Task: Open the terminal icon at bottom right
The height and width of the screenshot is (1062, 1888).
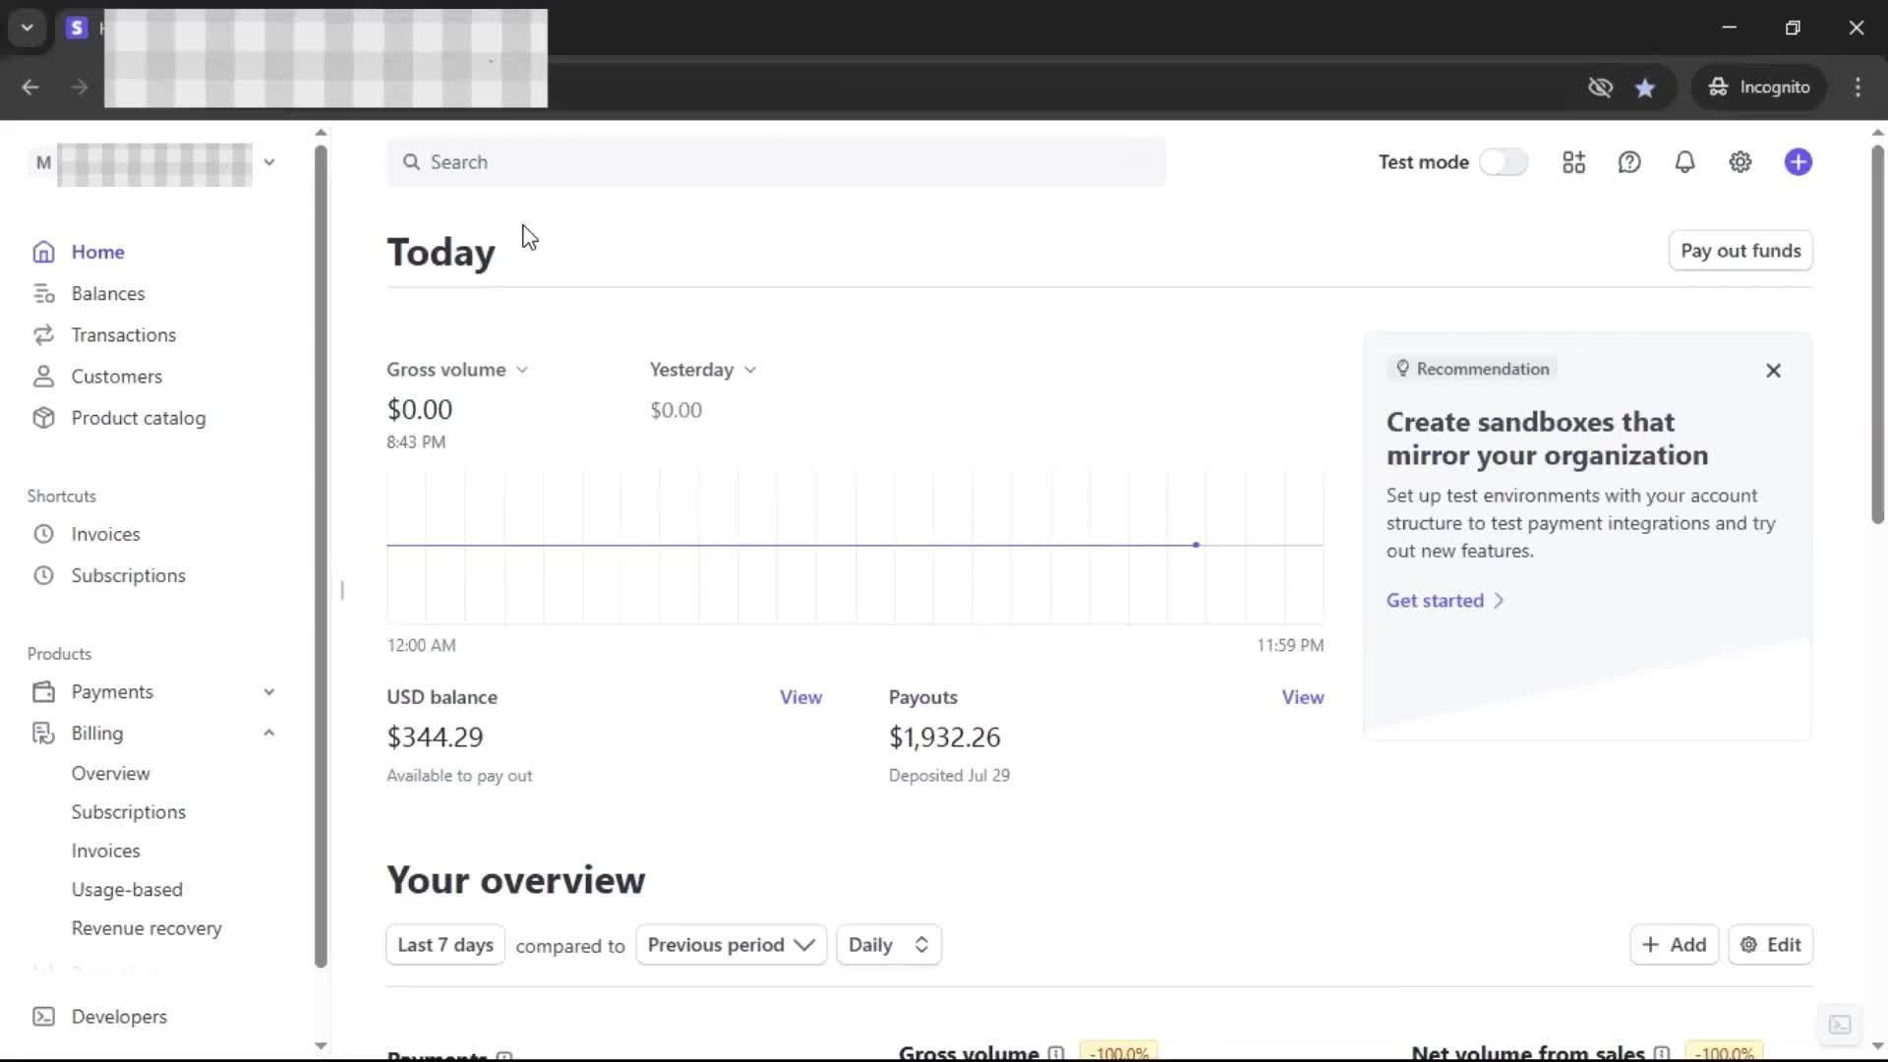Action: coord(1839,1025)
